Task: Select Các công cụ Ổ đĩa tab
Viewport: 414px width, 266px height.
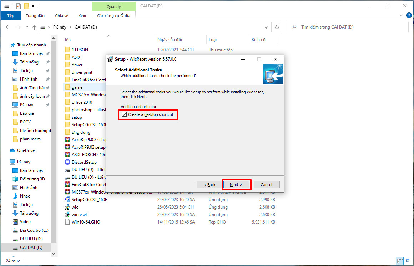Action: 113,16
